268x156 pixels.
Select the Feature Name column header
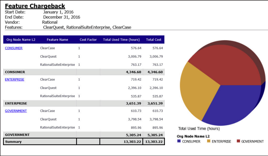(57, 40)
